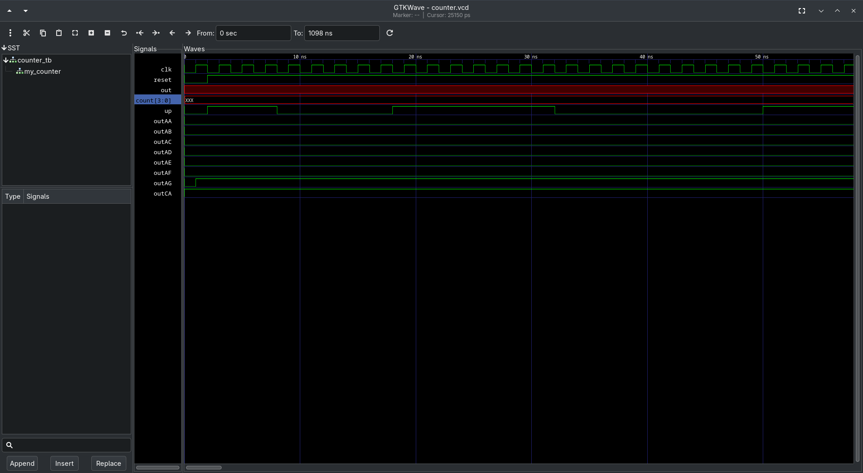The width and height of the screenshot is (863, 473).
Task: Click the signal search filter field
Action: click(x=67, y=445)
